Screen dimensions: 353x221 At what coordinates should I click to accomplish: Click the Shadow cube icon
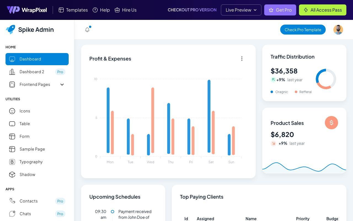click(x=12, y=175)
